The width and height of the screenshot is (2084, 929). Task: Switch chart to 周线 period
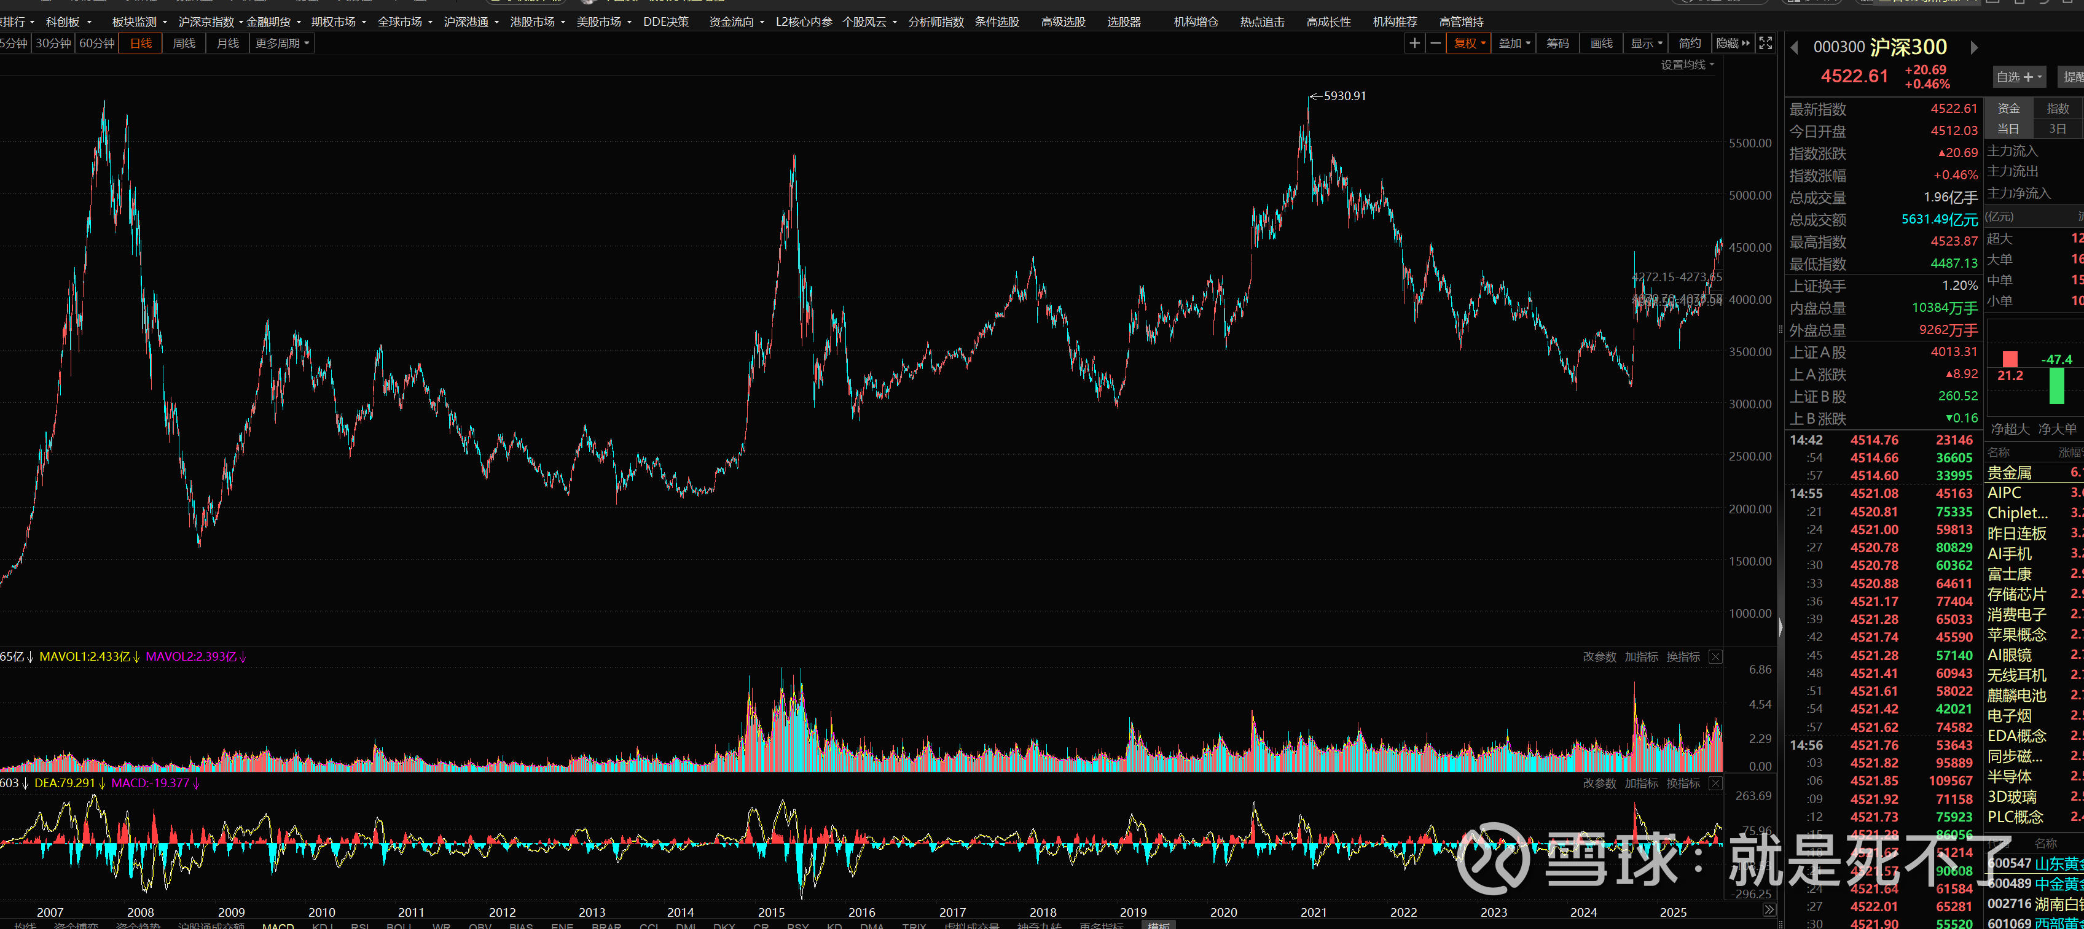184,44
